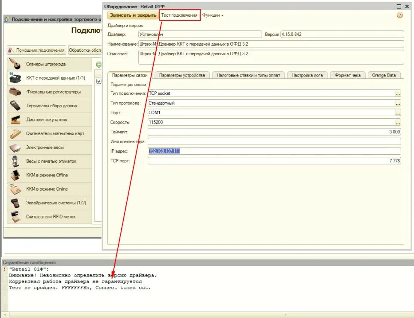Select the Терминалы сбора данных category

pyautogui.click(x=49, y=106)
